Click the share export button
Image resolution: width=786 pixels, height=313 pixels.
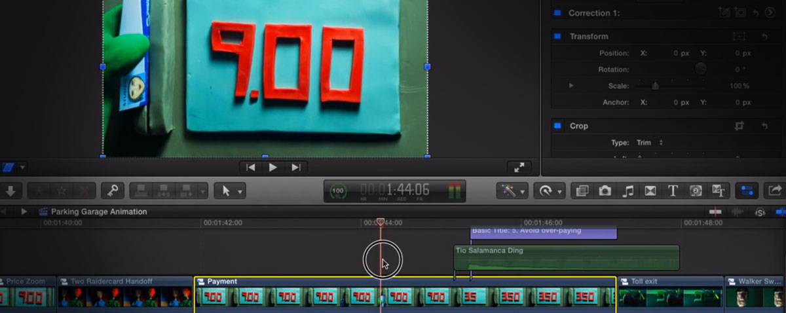(x=774, y=191)
